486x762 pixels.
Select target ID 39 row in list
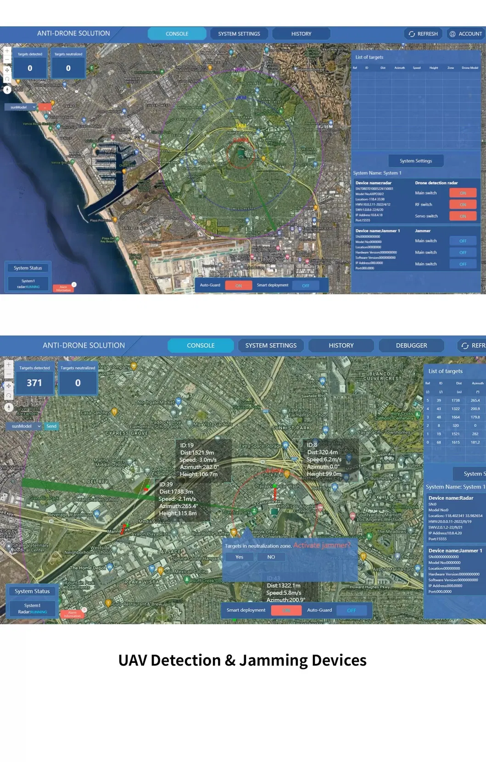click(x=454, y=400)
